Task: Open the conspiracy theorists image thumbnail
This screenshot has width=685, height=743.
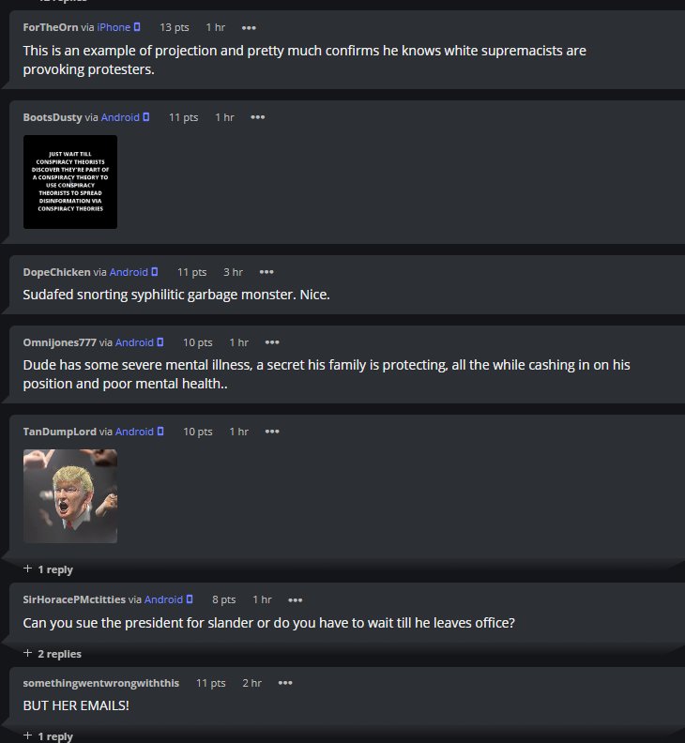Action: 70,182
